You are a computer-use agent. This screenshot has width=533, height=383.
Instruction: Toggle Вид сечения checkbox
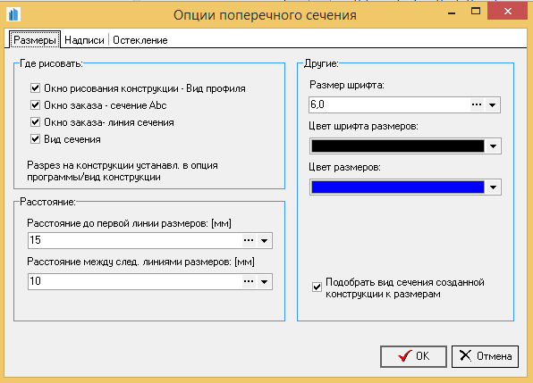click(36, 138)
